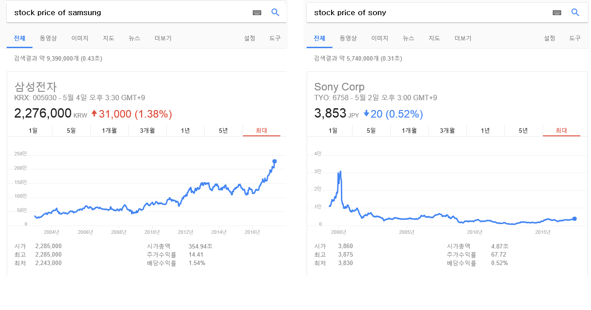The image size is (591, 310).
Task: Click the search magnifier in Samsung search
Action: pos(275,12)
